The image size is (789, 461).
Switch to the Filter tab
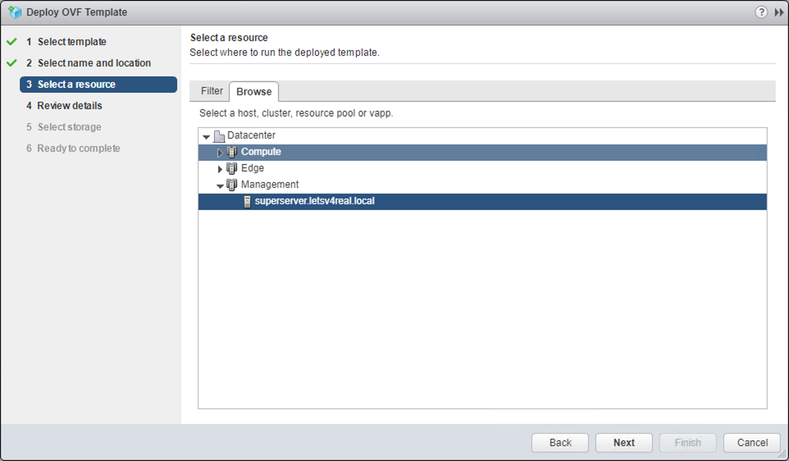pyautogui.click(x=212, y=91)
